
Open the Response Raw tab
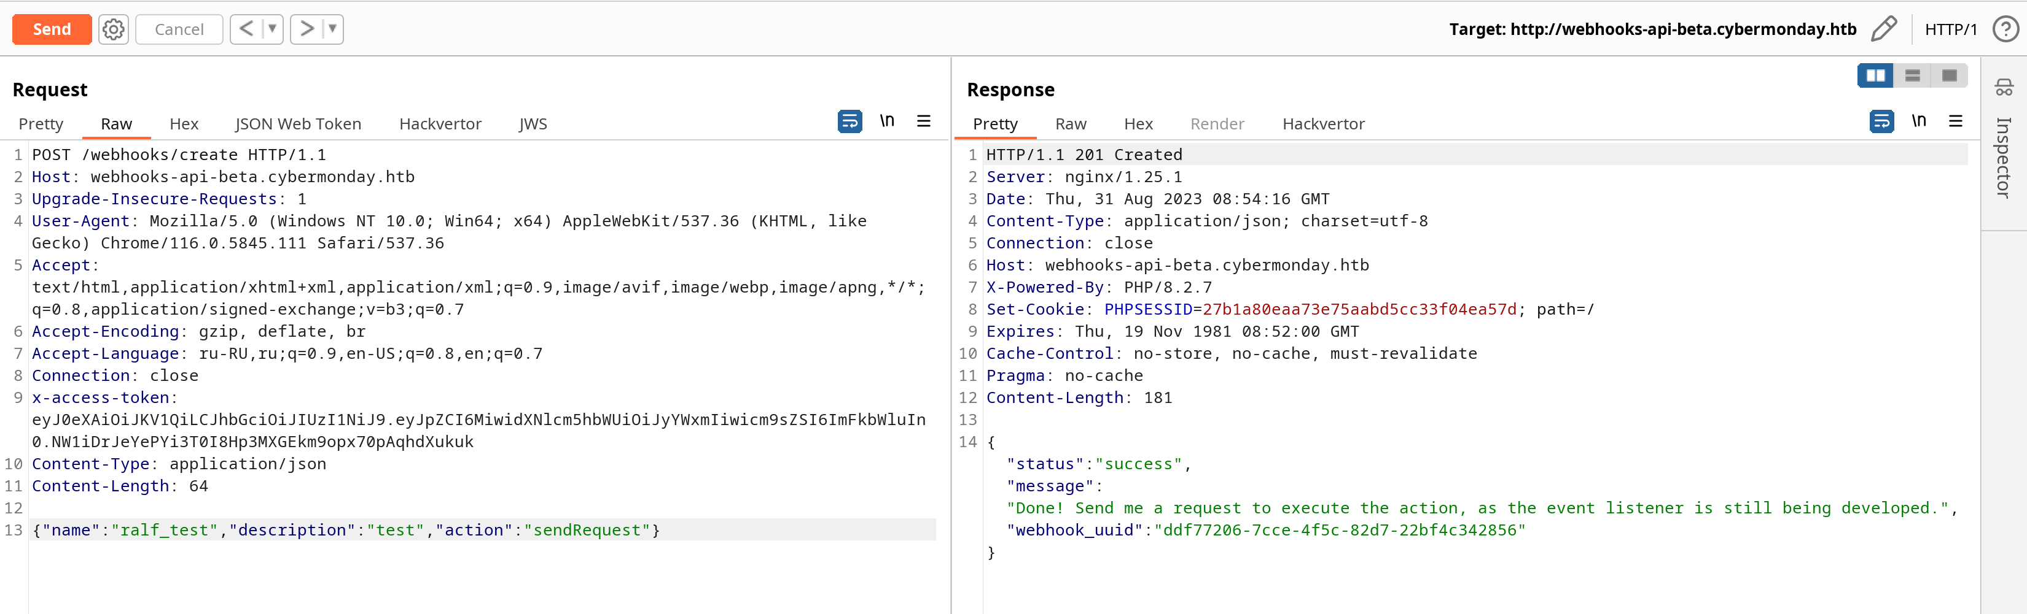point(1070,123)
